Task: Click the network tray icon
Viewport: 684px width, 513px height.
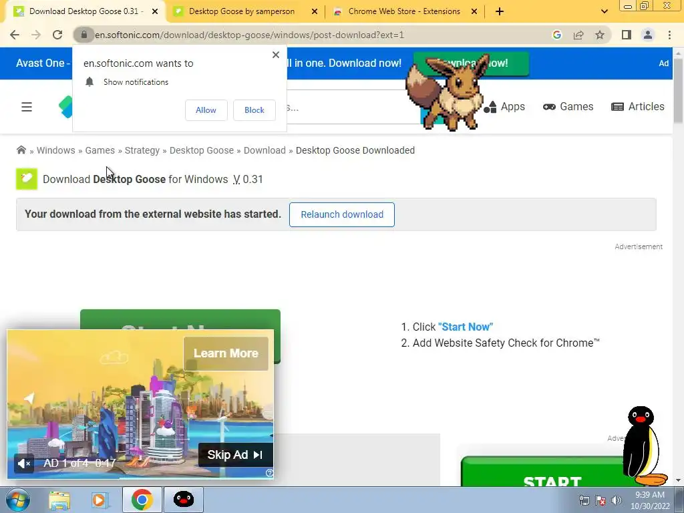Action: (x=584, y=500)
